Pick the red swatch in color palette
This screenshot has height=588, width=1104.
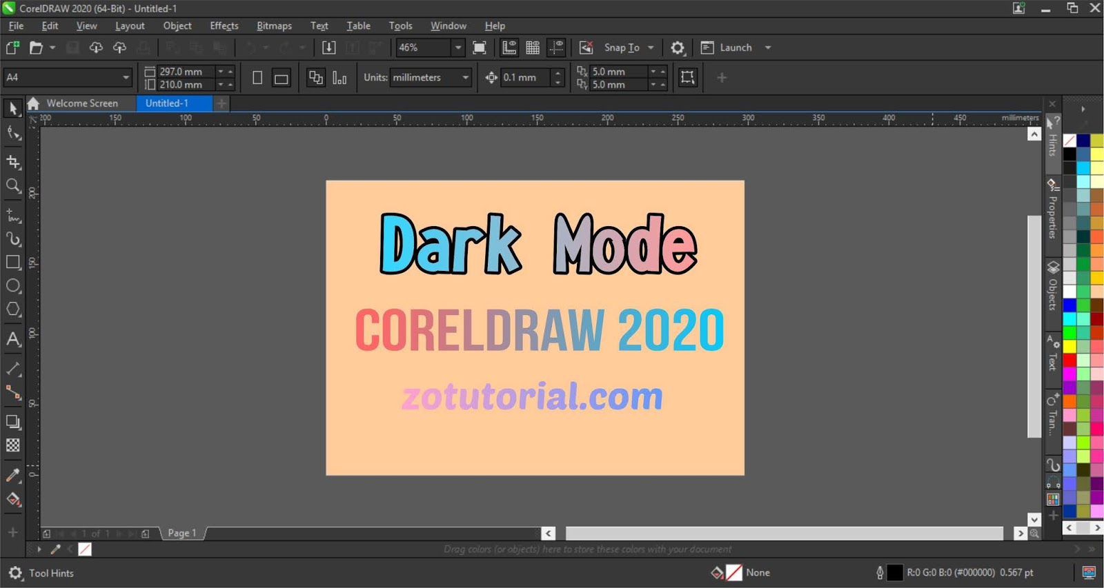pos(1069,360)
